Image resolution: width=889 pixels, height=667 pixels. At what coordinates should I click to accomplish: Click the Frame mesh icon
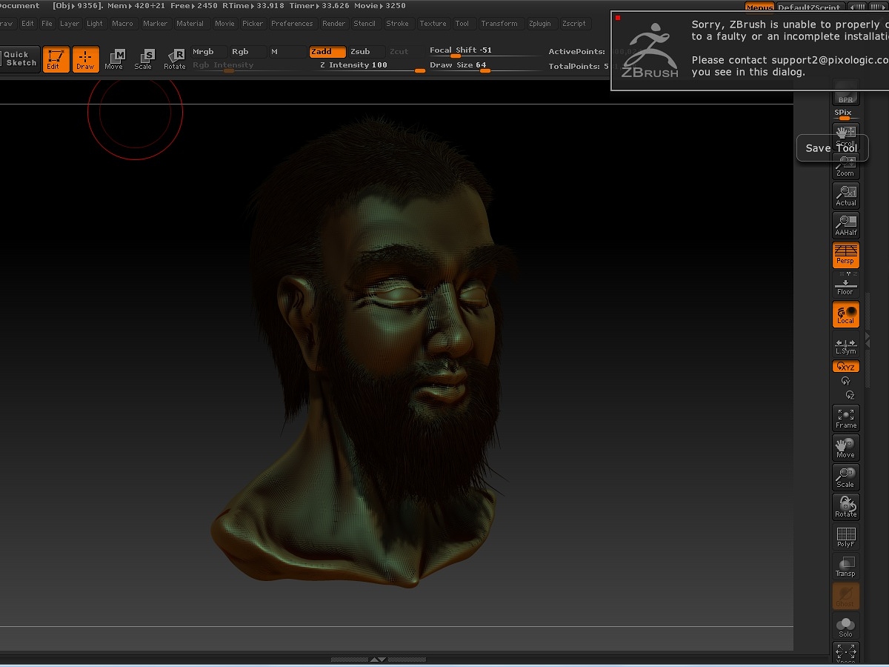[845, 418]
